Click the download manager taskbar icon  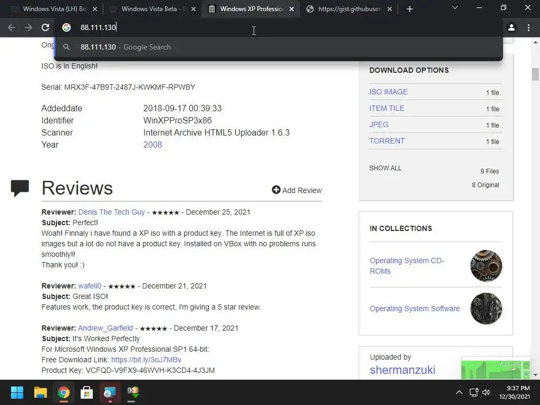pos(133,392)
